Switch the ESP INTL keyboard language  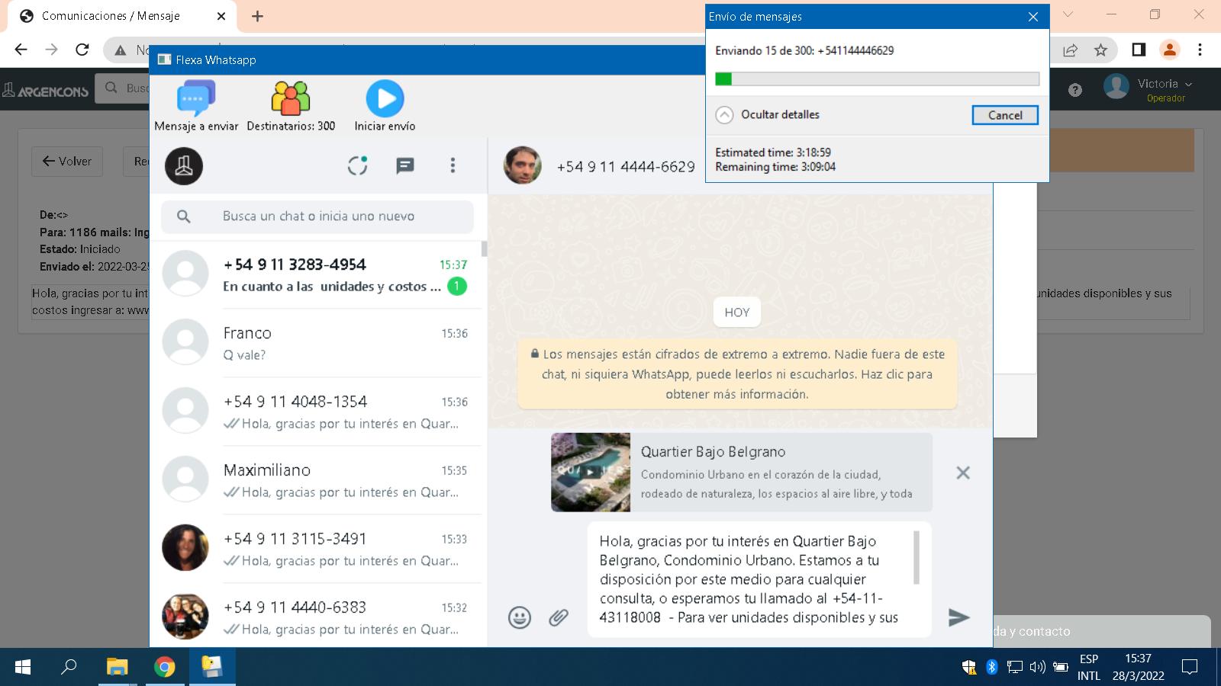1089,667
